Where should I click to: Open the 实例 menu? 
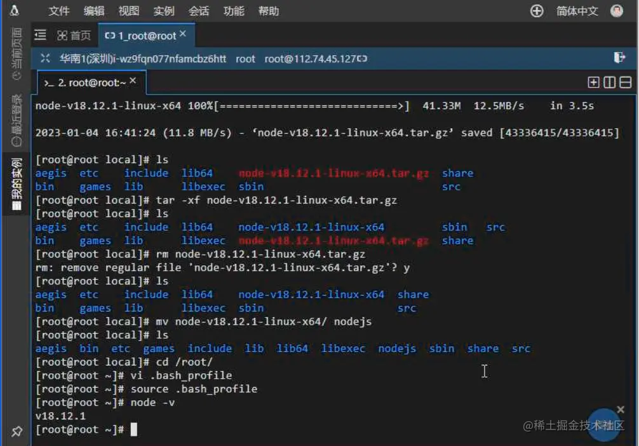point(164,11)
